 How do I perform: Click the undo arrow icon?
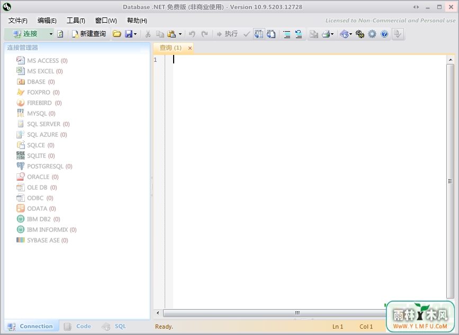(192, 34)
